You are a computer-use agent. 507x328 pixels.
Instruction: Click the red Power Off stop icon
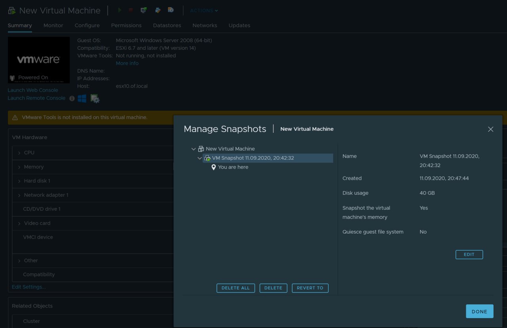(131, 10)
